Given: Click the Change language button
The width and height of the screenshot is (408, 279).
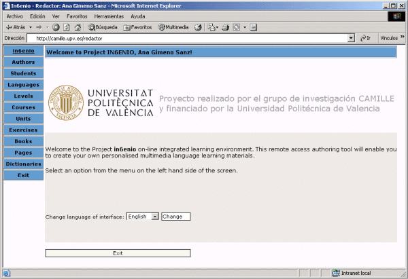Looking at the screenshot, I should click(176, 217).
